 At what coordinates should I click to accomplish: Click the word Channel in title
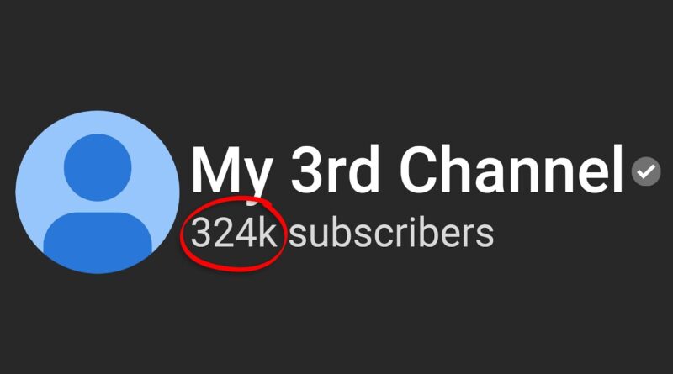[x=511, y=170]
